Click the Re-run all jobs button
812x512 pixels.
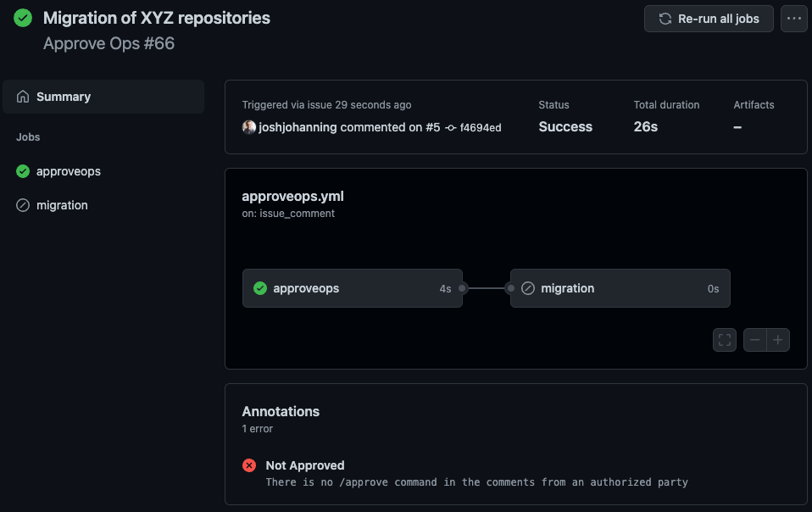(x=709, y=19)
